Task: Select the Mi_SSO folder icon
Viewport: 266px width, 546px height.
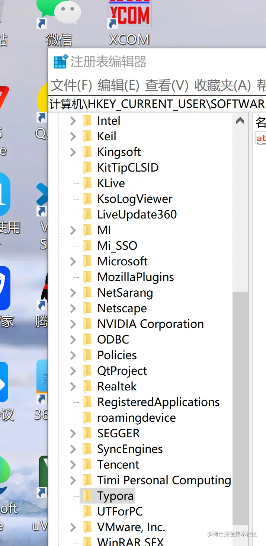Action: pos(87,246)
